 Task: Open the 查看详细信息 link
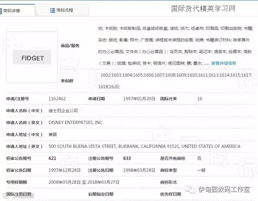(223, 63)
